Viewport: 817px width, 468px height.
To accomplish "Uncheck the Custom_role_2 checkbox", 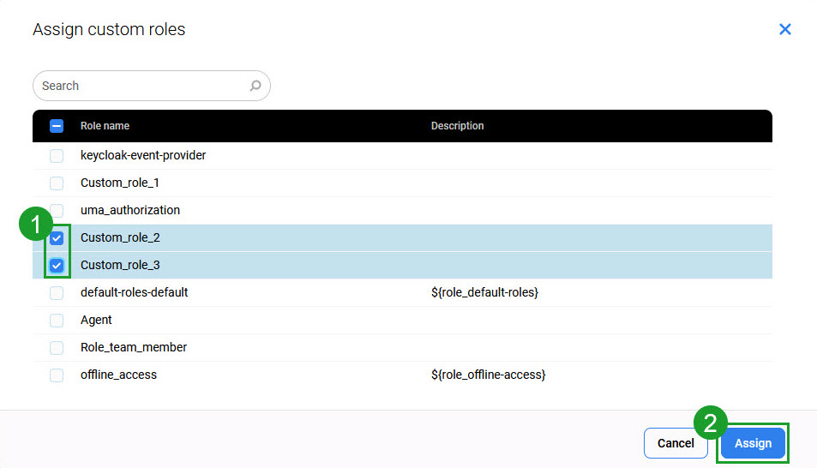I will 57,238.
